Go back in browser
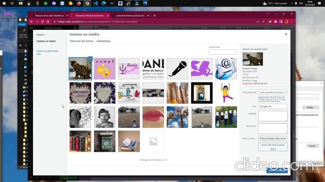 (31, 21)
